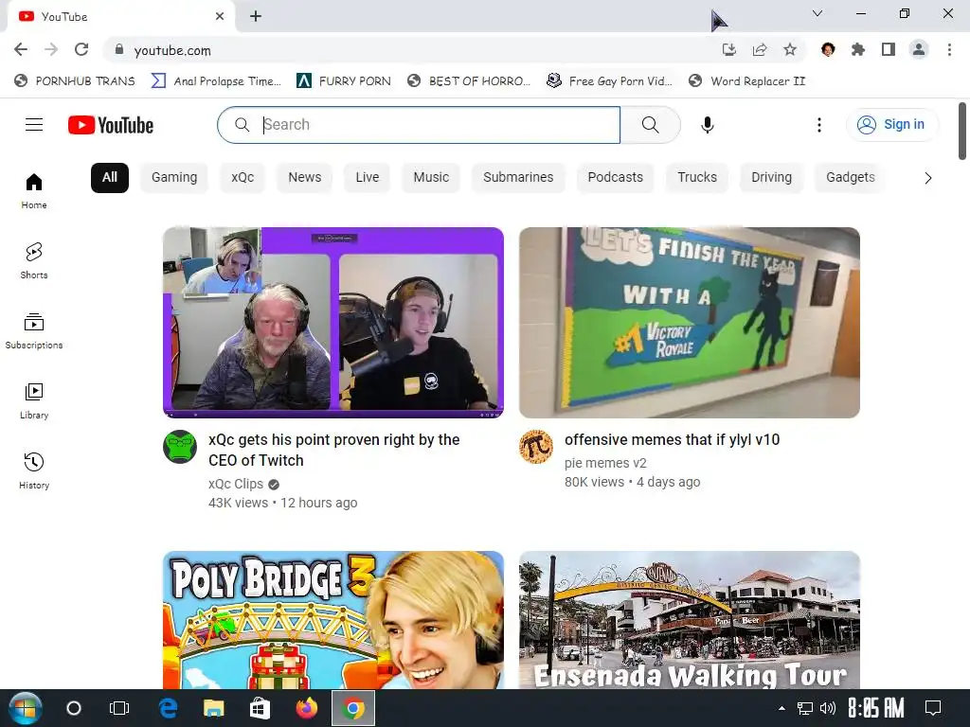
Task: Open the YouTube hamburger guide menu
Action: click(34, 125)
